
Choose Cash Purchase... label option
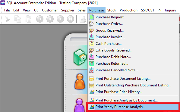click(109, 44)
